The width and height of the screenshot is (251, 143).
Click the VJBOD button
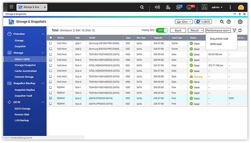click(x=203, y=22)
